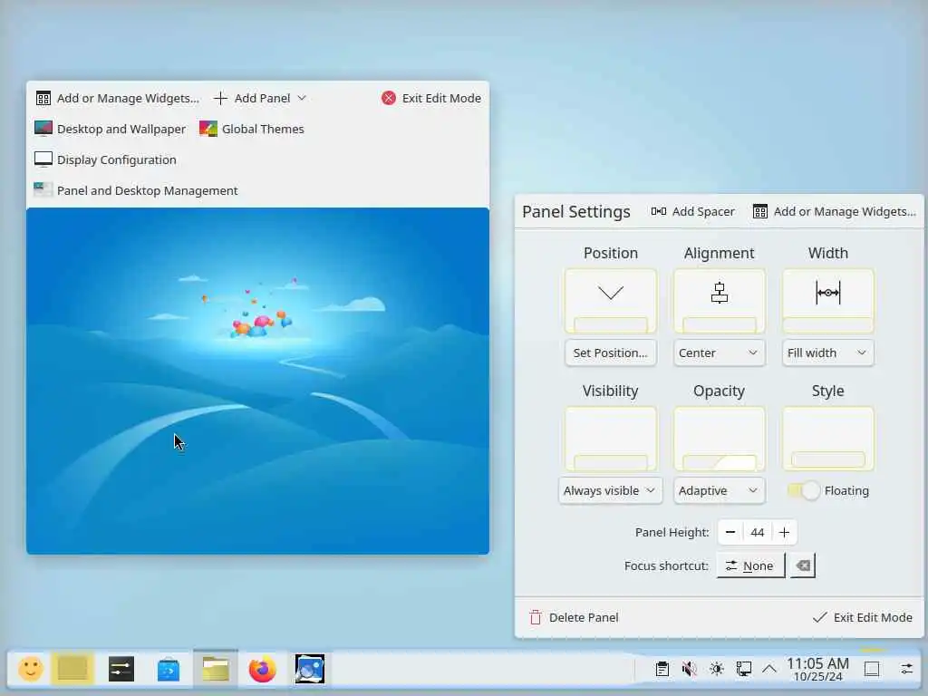This screenshot has width=928, height=696.
Task: Click the Opacity preview tile
Action: click(x=719, y=440)
